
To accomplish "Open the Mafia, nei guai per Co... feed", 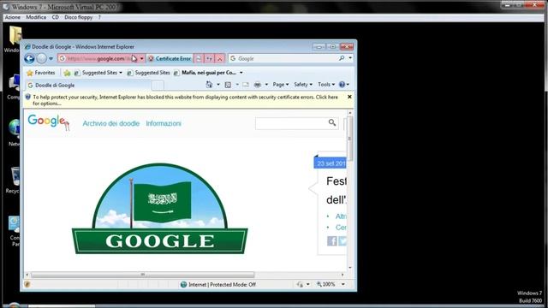I will click(x=208, y=73).
